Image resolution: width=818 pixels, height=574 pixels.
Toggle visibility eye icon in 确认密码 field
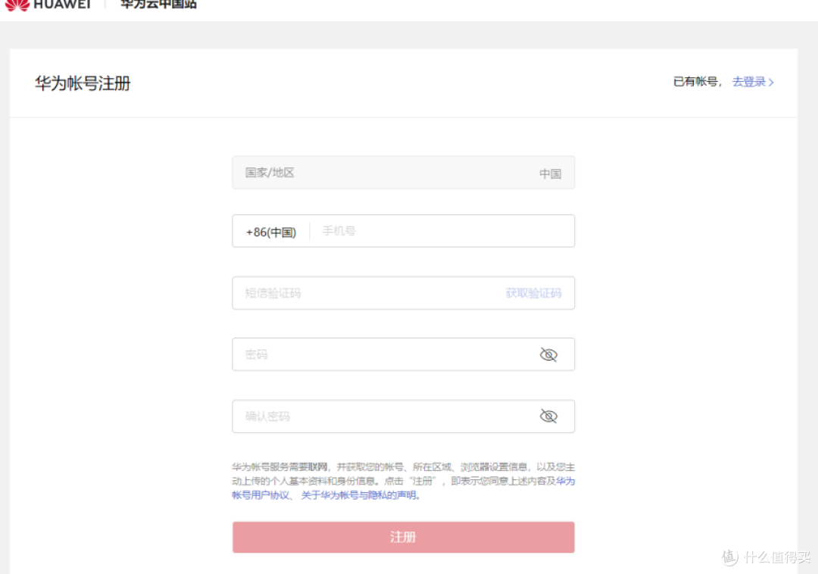548,416
